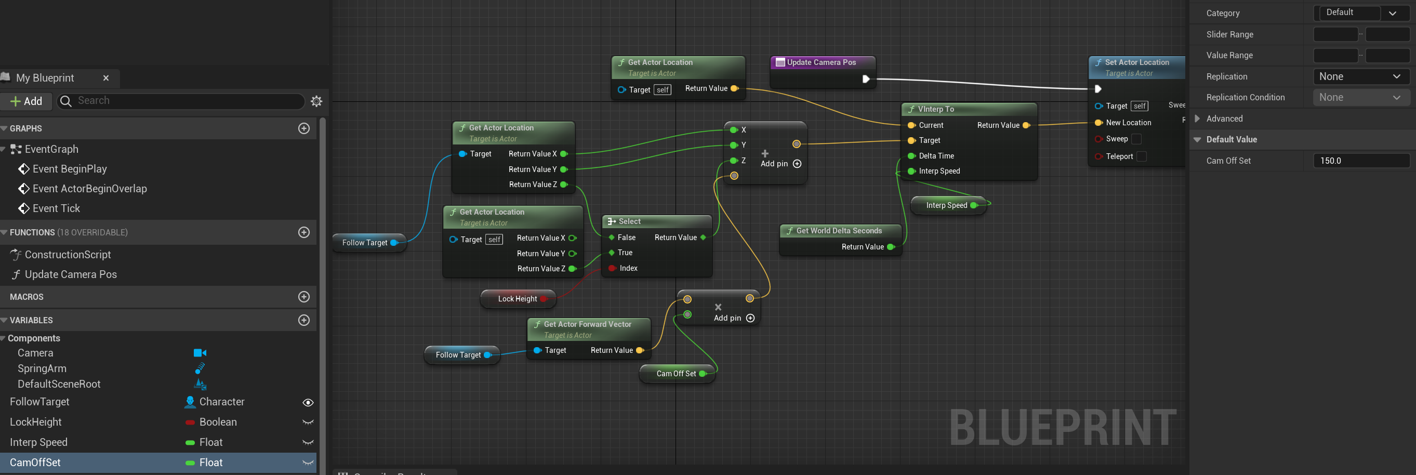
Task: Add a new function with plus icon
Action: pos(303,232)
